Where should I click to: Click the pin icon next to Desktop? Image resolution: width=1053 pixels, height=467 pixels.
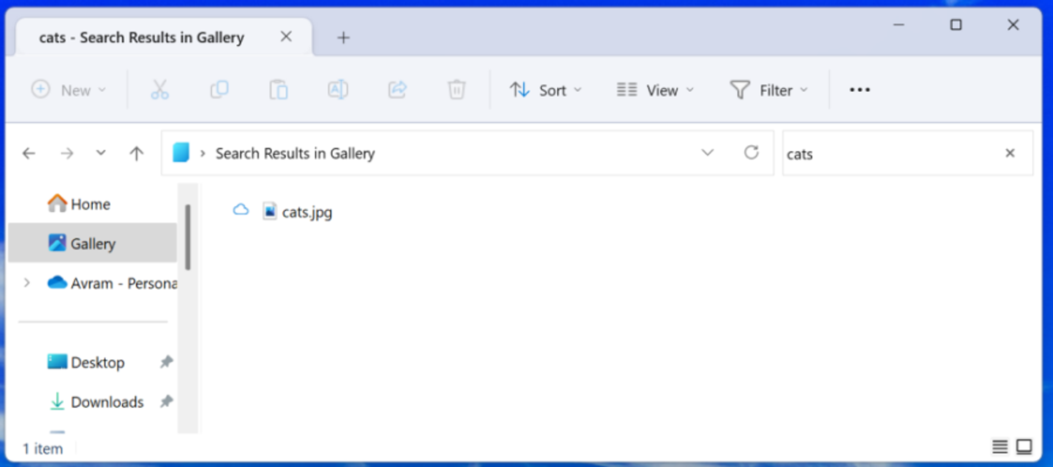coord(166,362)
